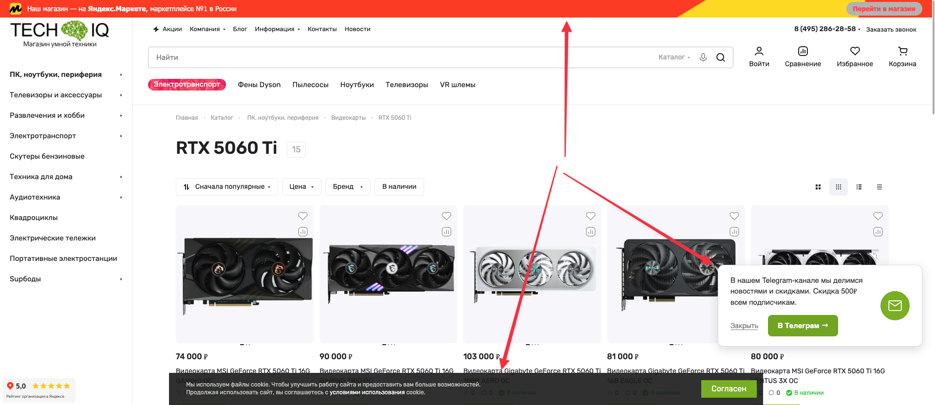935x405 pixels.
Task: Favorite the 81 000 ₽ Gigabyte Eagle card
Action: click(734, 216)
